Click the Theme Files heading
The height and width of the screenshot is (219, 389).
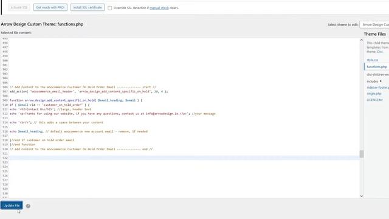(x=374, y=34)
